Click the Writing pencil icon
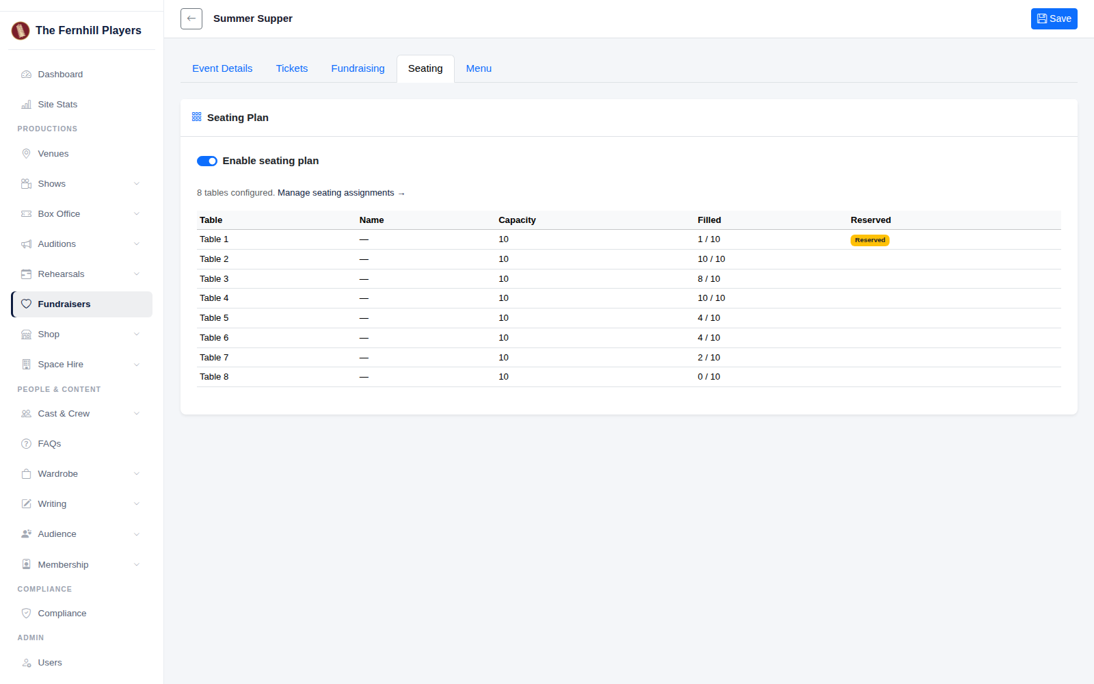The height and width of the screenshot is (684, 1094). tap(26, 504)
